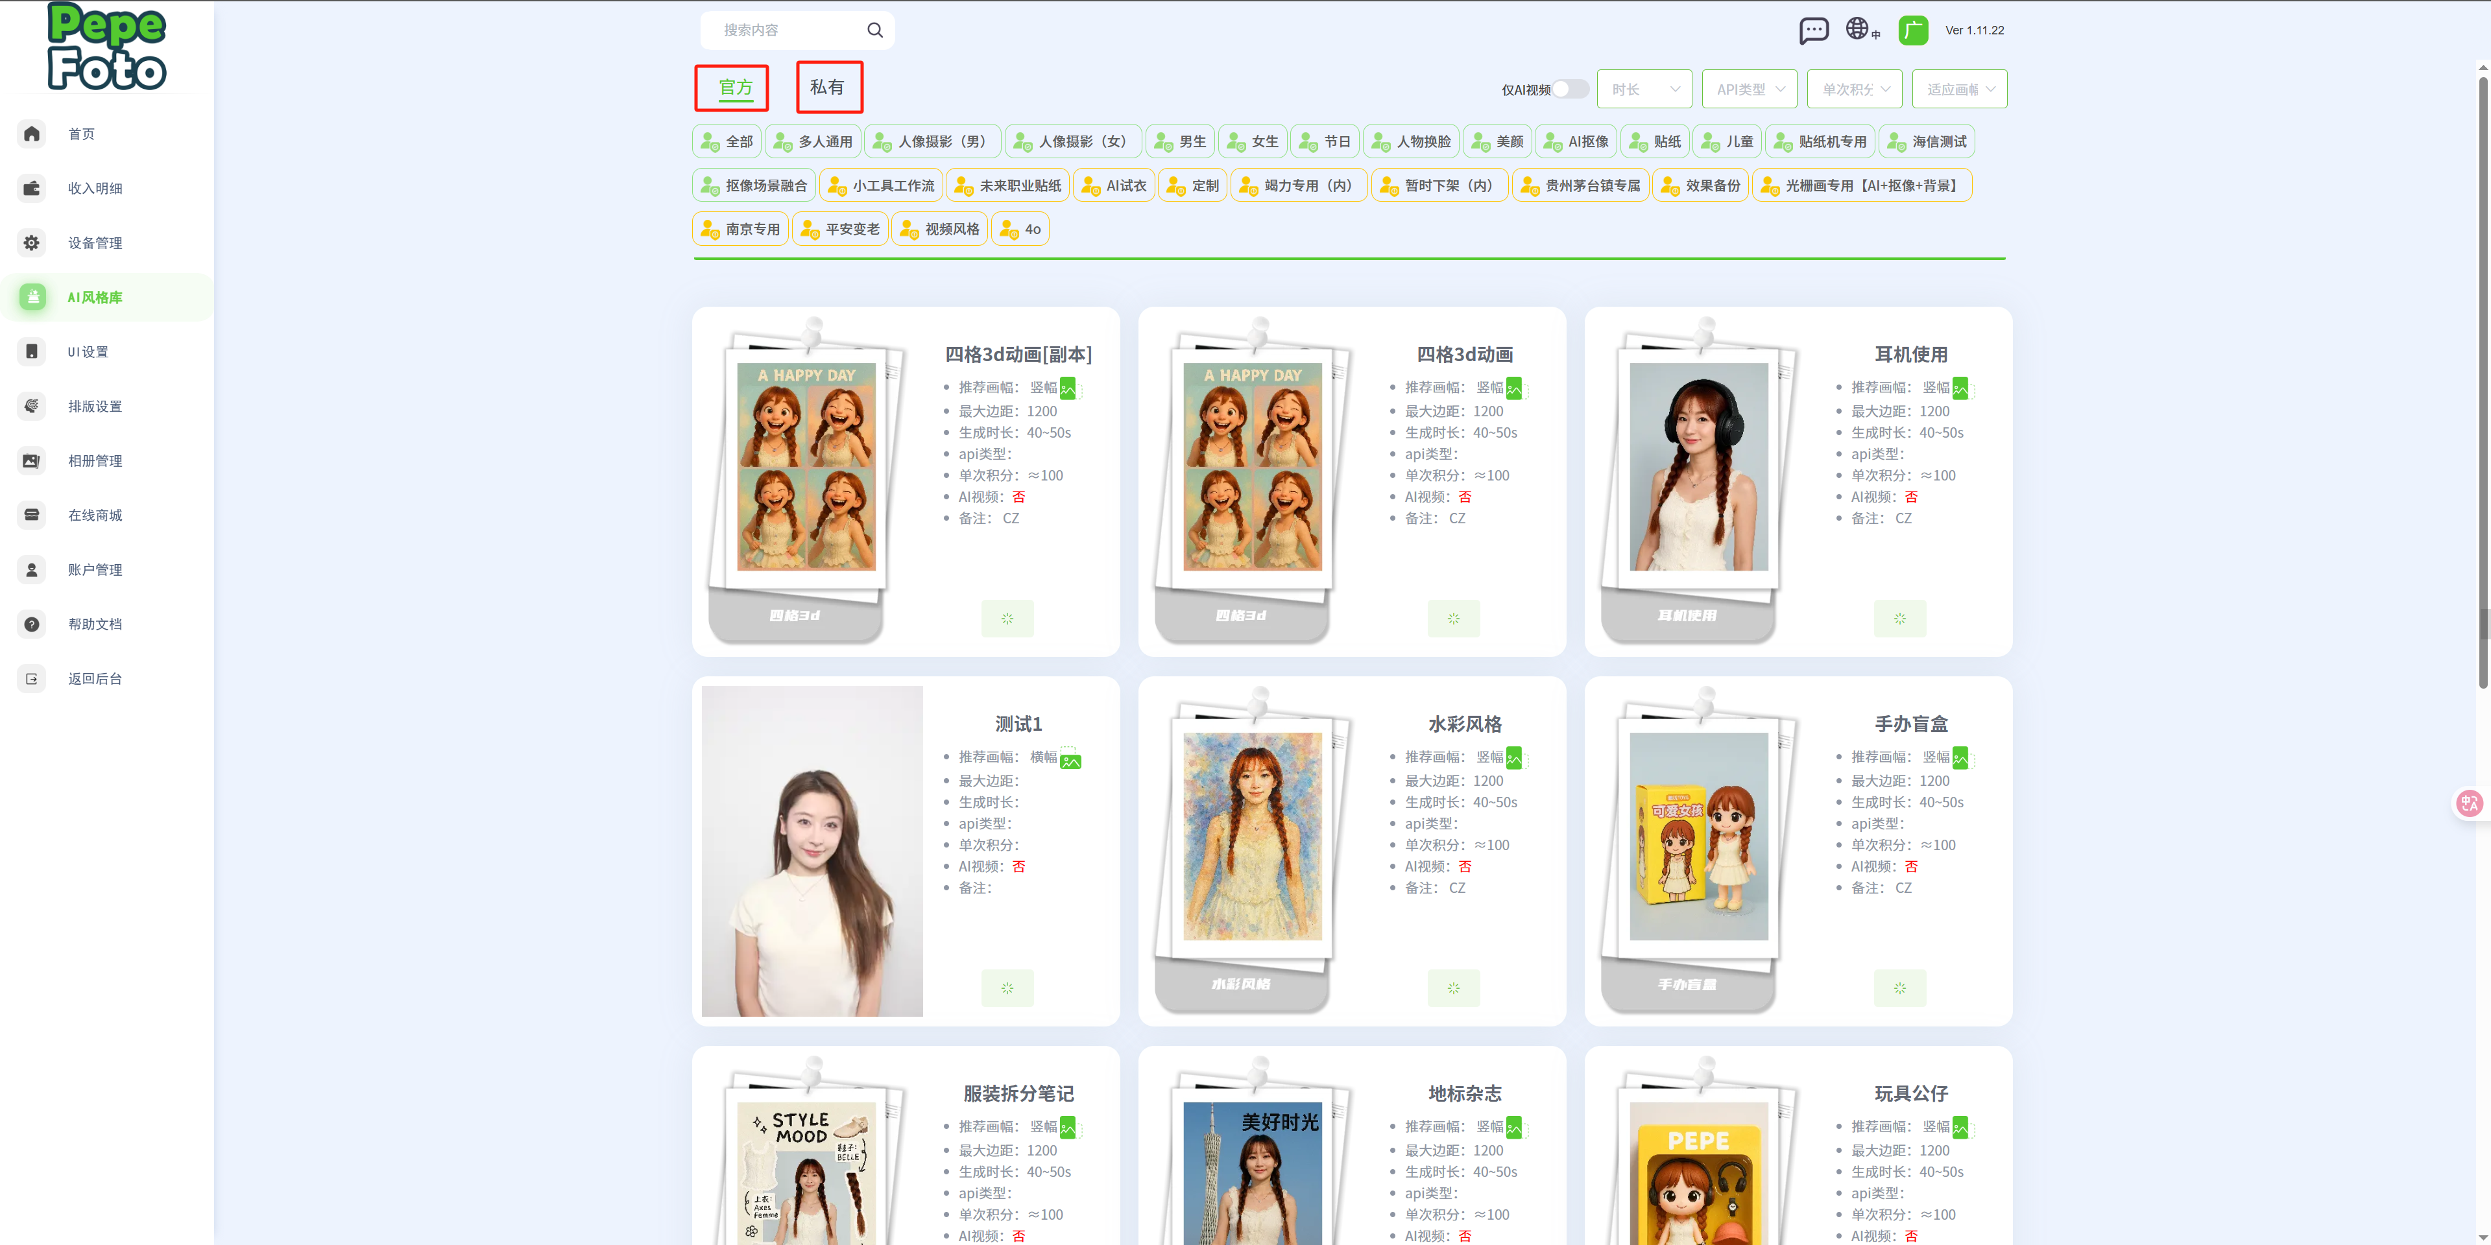This screenshot has width=2491, height=1245.
Task: Open the 手办盲盒 figurine thumbnail
Action: 1698,835
